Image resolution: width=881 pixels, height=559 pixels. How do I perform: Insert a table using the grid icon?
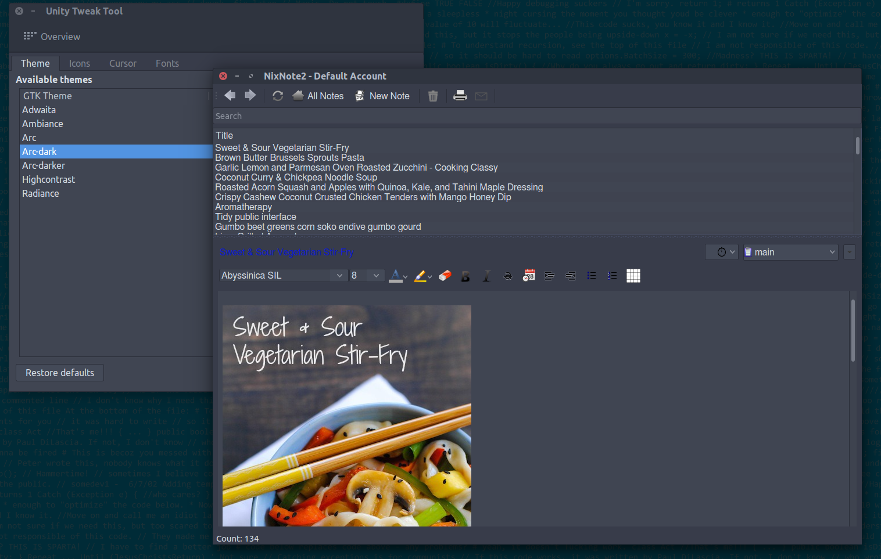click(x=633, y=276)
